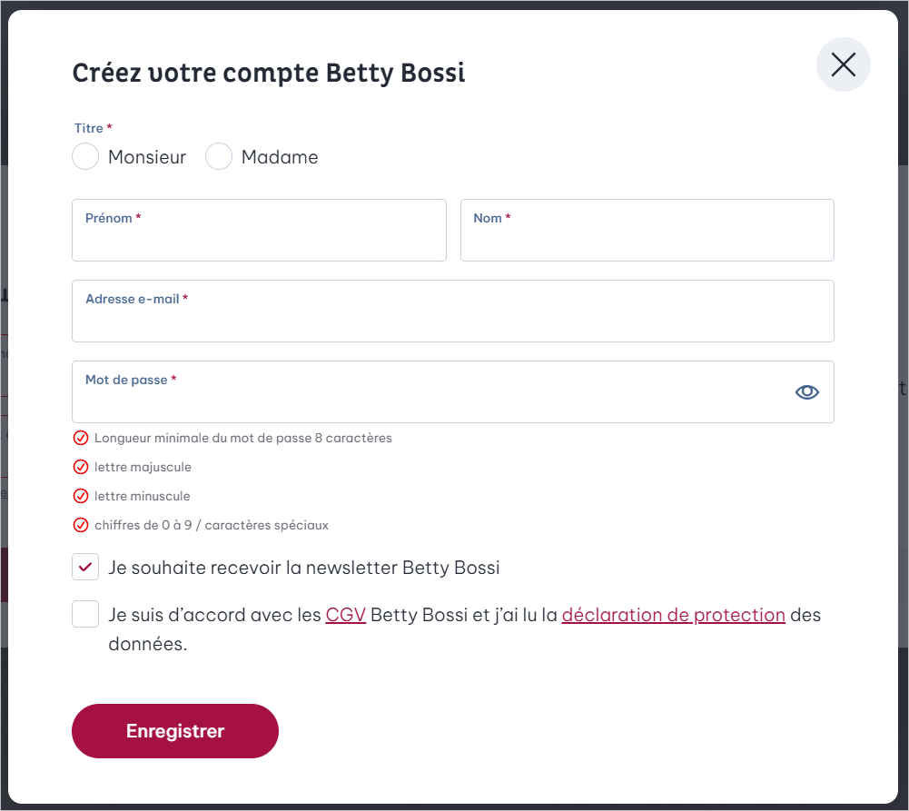Click the Madame label text
Image resolution: width=909 pixels, height=811 pixels.
pyautogui.click(x=280, y=157)
